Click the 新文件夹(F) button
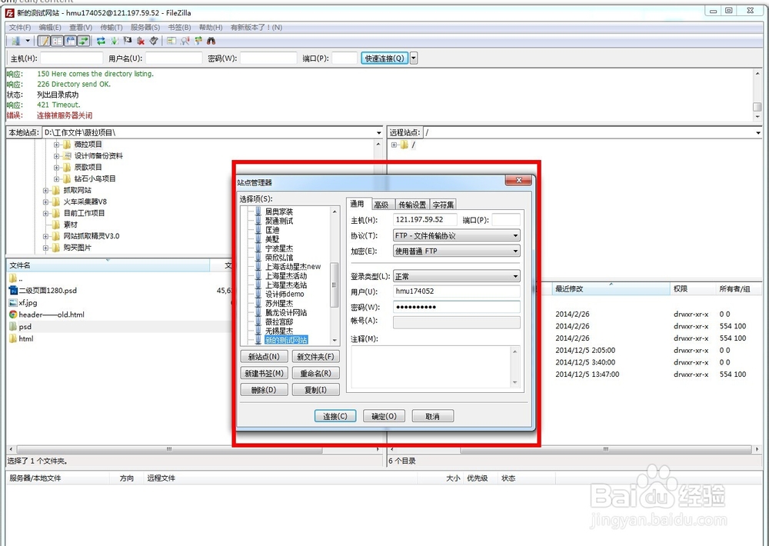The image size is (769, 546). (315, 357)
